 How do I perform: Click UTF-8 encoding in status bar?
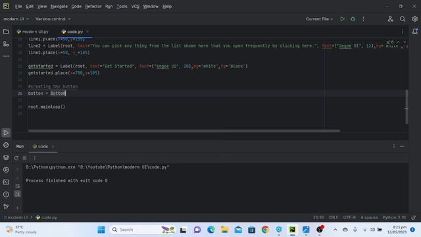pyautogui.click(x=349, y=217)
